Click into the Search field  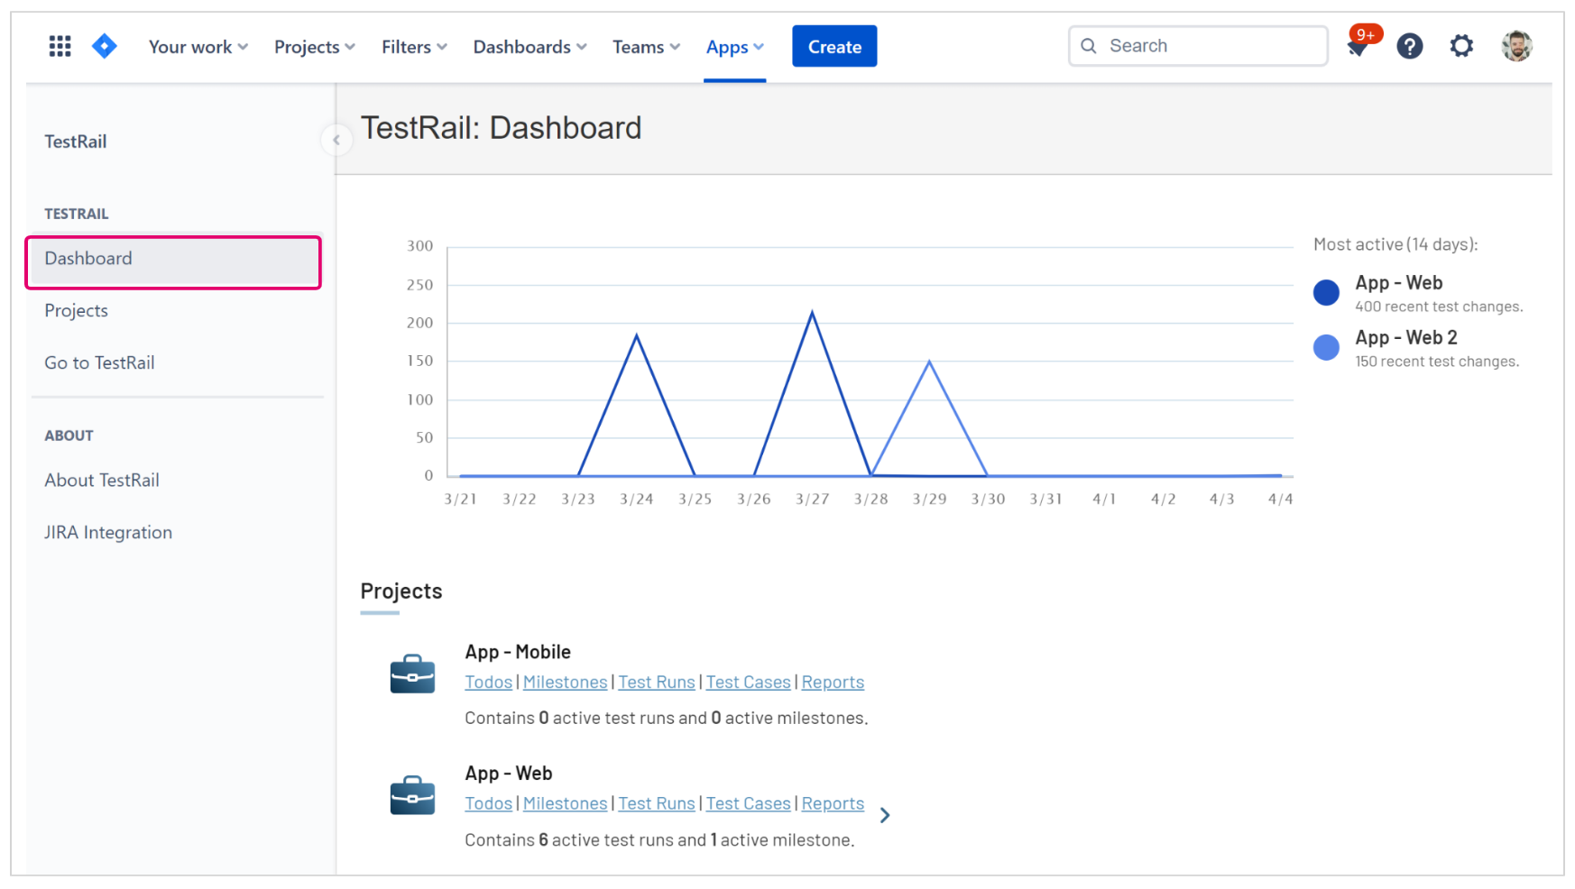1209,46
